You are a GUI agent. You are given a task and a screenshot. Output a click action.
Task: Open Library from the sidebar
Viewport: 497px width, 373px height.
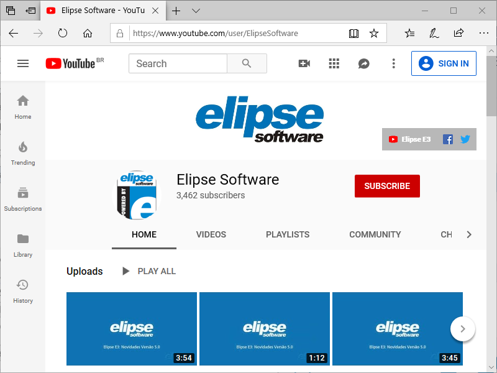pos(23,244)
